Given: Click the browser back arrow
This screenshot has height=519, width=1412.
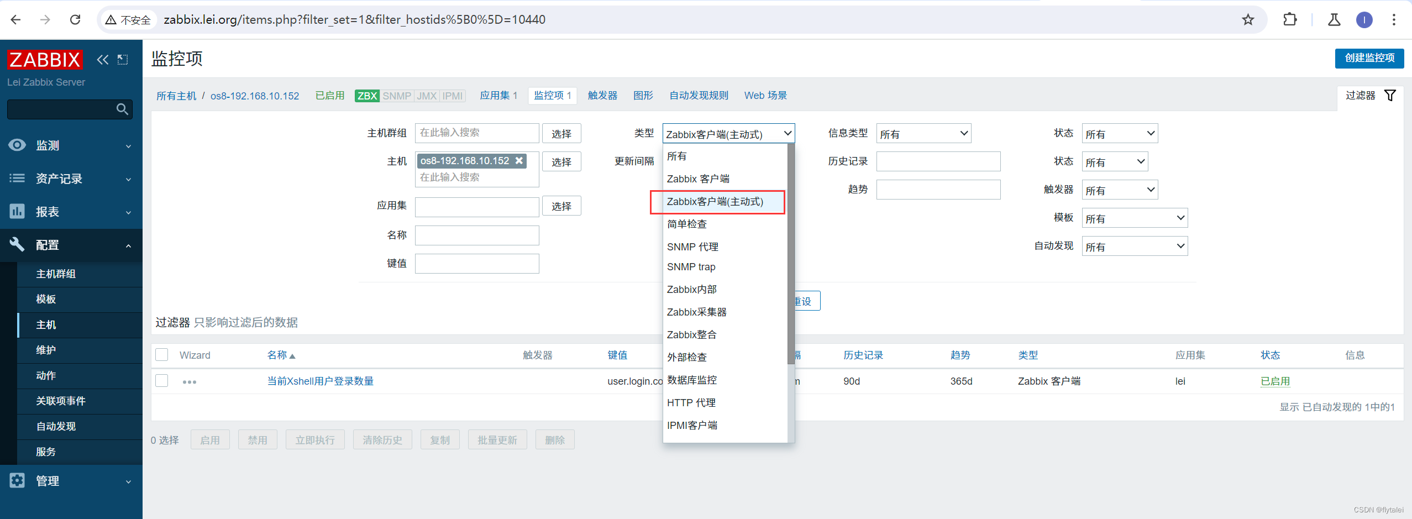Looking at the screenshot, I should pyautogui.click(x=15, y=20).
